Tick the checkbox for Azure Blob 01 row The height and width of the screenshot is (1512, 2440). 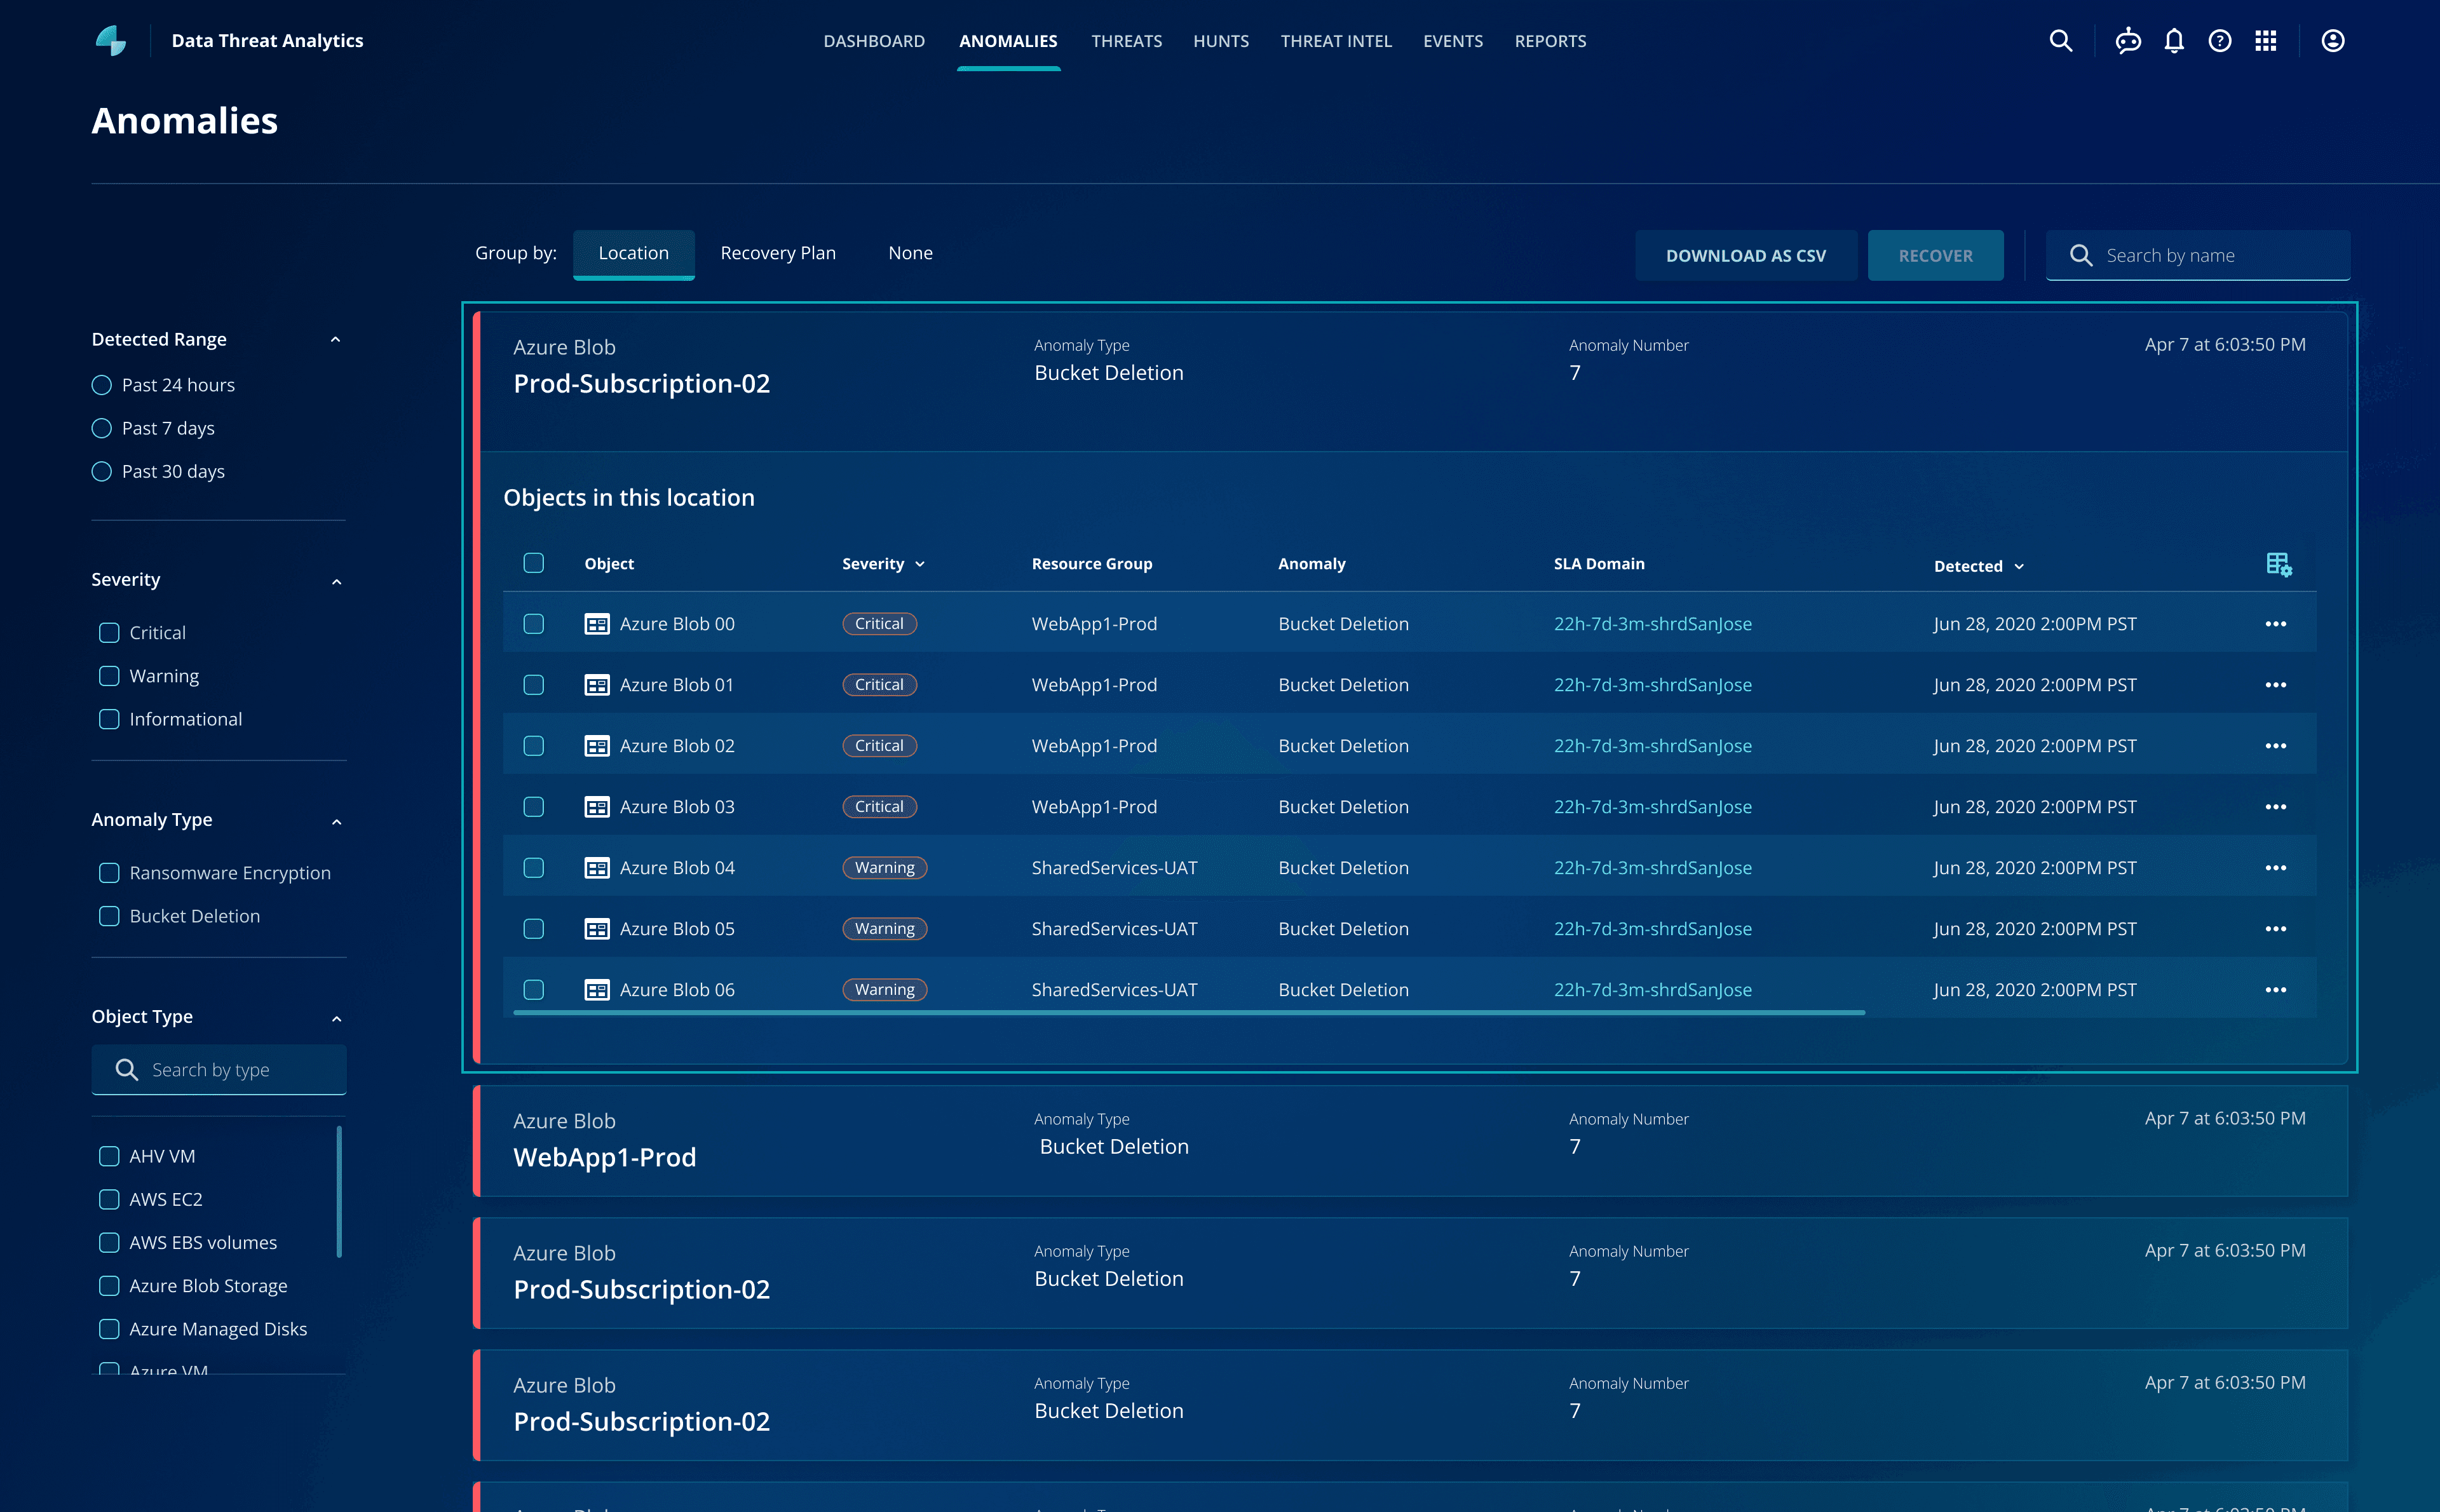pyautogui.click(x=534, y=685)
